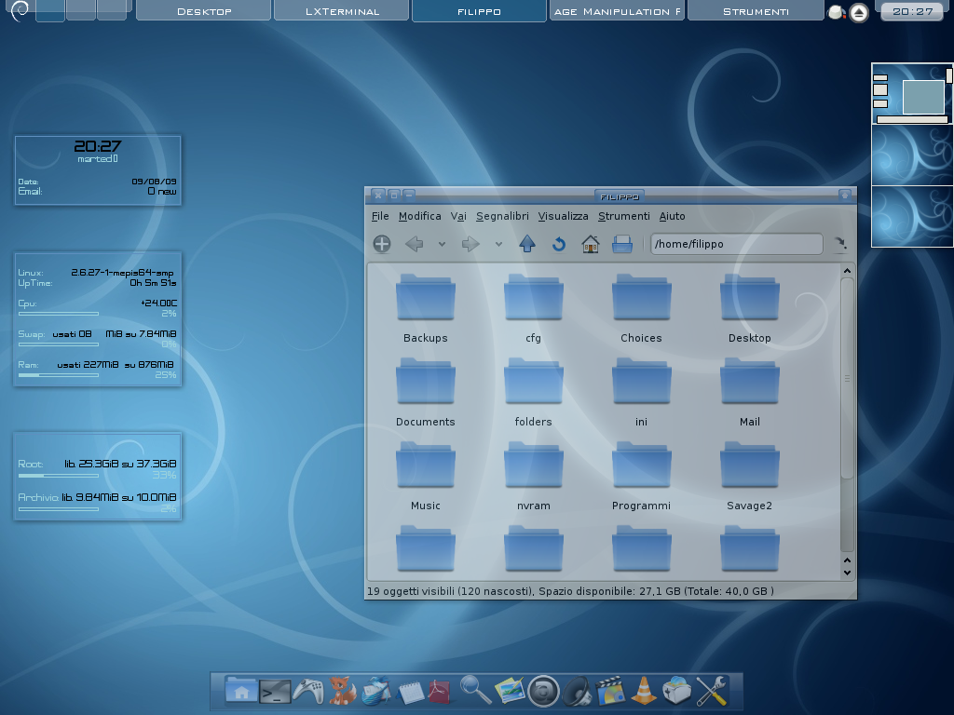
Task: Open the Visualizza menu
Action: point(563,216)
